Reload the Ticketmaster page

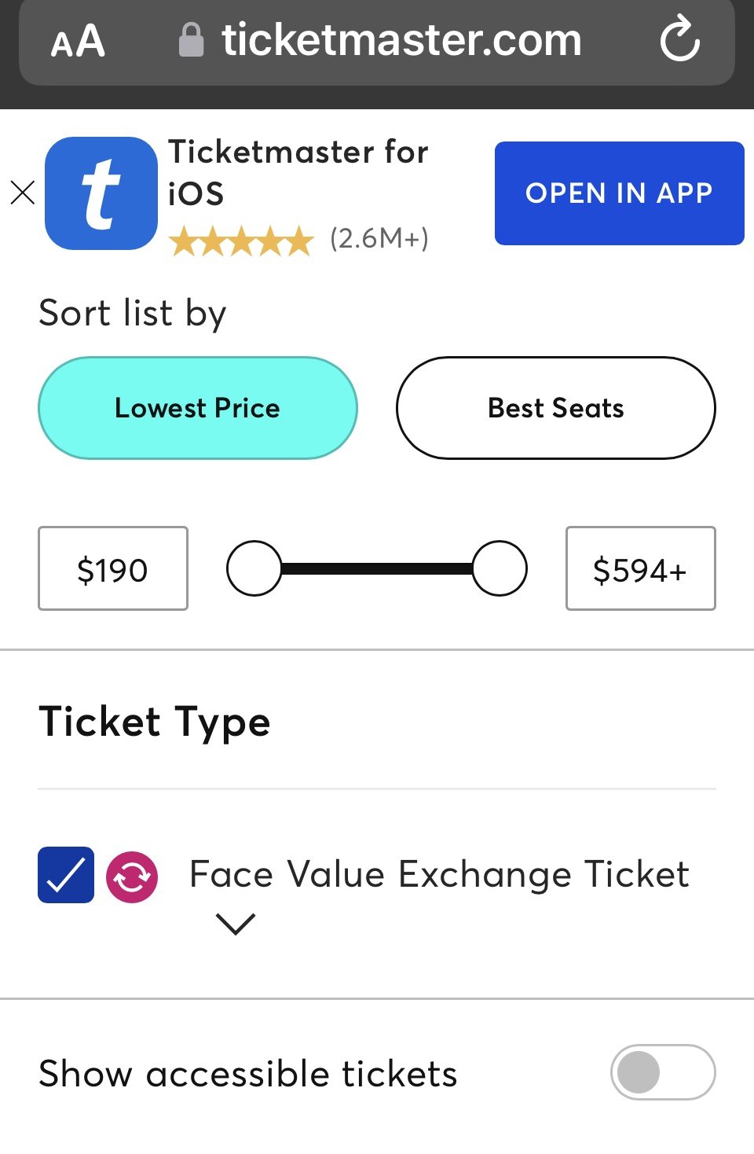679,40
